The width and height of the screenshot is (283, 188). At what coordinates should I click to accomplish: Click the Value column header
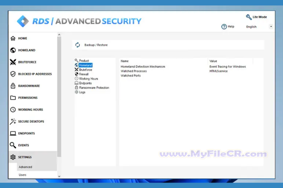(x=213, y=61)
